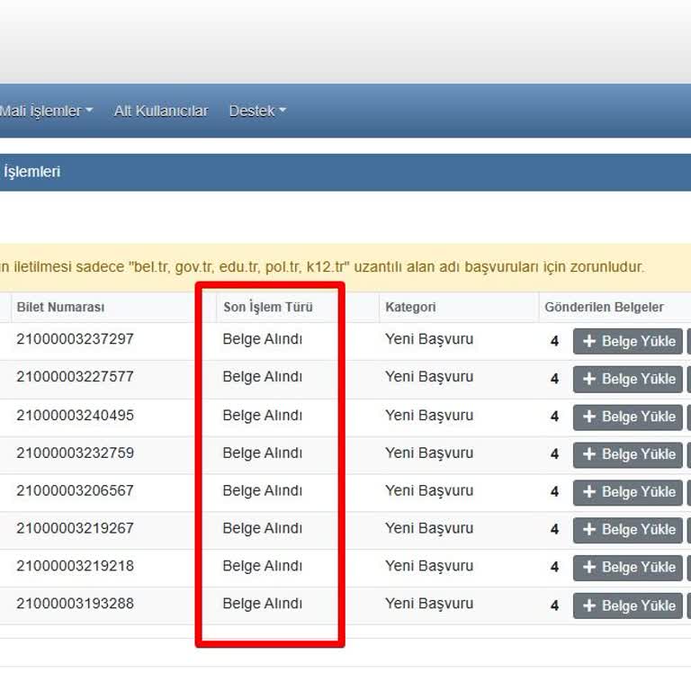Image resolution: width=691 pixels, height=691 pixels.
Task: Go to the Alt Kullanıcılar menu item
Action: [x=160, y=111]
